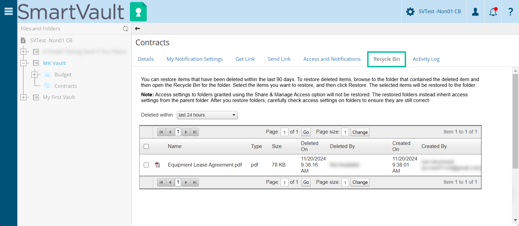The image size is (519, 226).
Task: Click the back arrow above Contracts
Action: point(137,29)
